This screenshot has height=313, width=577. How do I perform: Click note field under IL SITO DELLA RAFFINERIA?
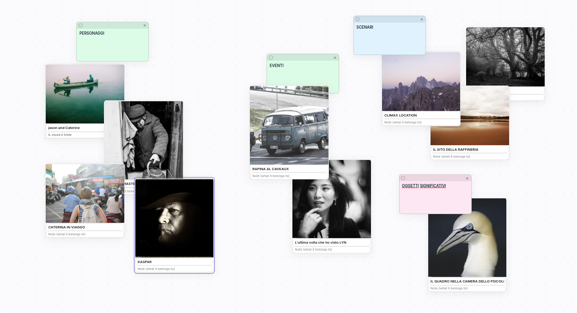[x=470, y=157]
